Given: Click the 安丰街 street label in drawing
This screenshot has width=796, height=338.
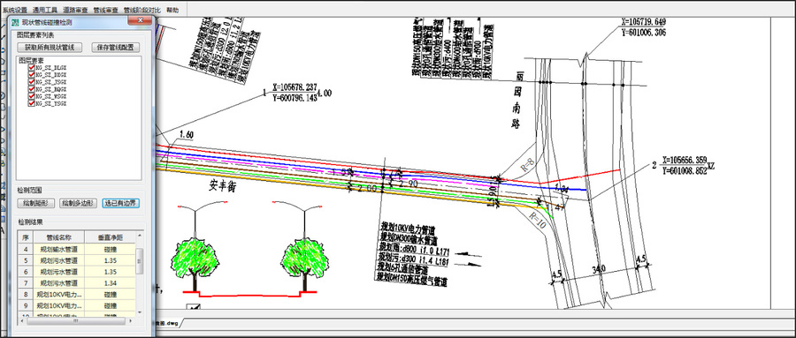Looking at the screenshot, I should [x=224, y=186].
